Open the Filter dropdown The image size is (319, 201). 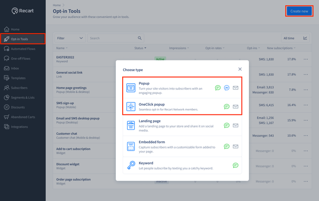[x=70, y=38]
